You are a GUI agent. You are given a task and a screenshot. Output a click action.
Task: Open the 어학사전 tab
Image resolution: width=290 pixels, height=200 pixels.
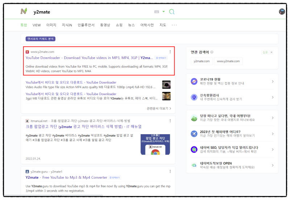click(x=147, y=25)
